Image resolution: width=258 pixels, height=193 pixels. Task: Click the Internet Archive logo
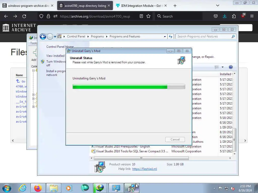pos(19,27)
